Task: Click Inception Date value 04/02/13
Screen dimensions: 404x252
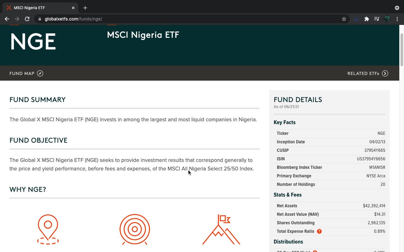Action: (377, 142)
